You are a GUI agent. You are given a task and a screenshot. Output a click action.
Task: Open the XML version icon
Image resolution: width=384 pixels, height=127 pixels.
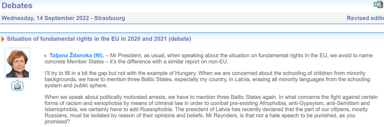click(379, 5)
